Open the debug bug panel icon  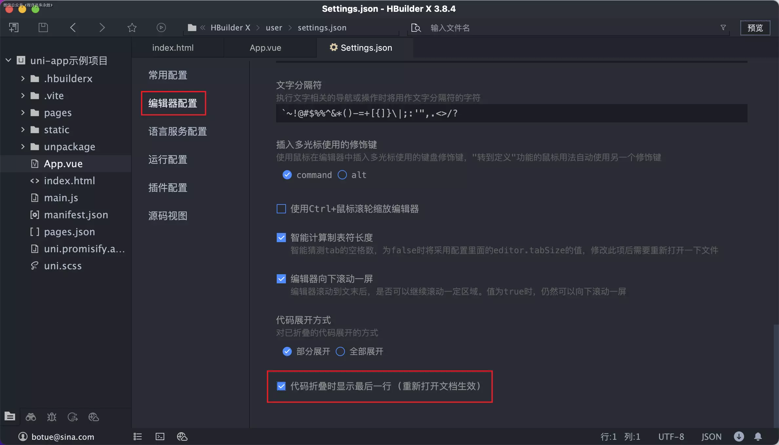coord(51,417)
